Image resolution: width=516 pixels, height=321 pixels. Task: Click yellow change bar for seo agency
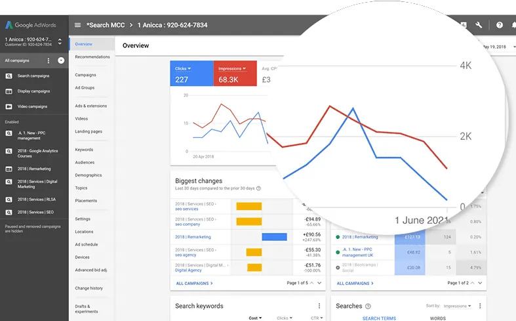point(254,252)
